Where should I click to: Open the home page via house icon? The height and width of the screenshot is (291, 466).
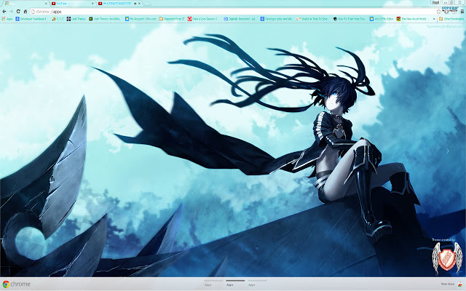pyautogui.click(x=25, y=12)
